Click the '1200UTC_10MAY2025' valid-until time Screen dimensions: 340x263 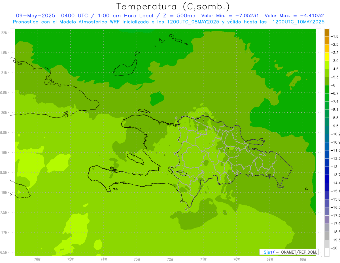click(298, 22)
